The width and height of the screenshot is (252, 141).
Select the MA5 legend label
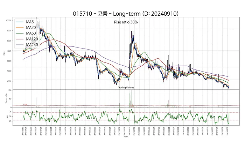point(30,22)
